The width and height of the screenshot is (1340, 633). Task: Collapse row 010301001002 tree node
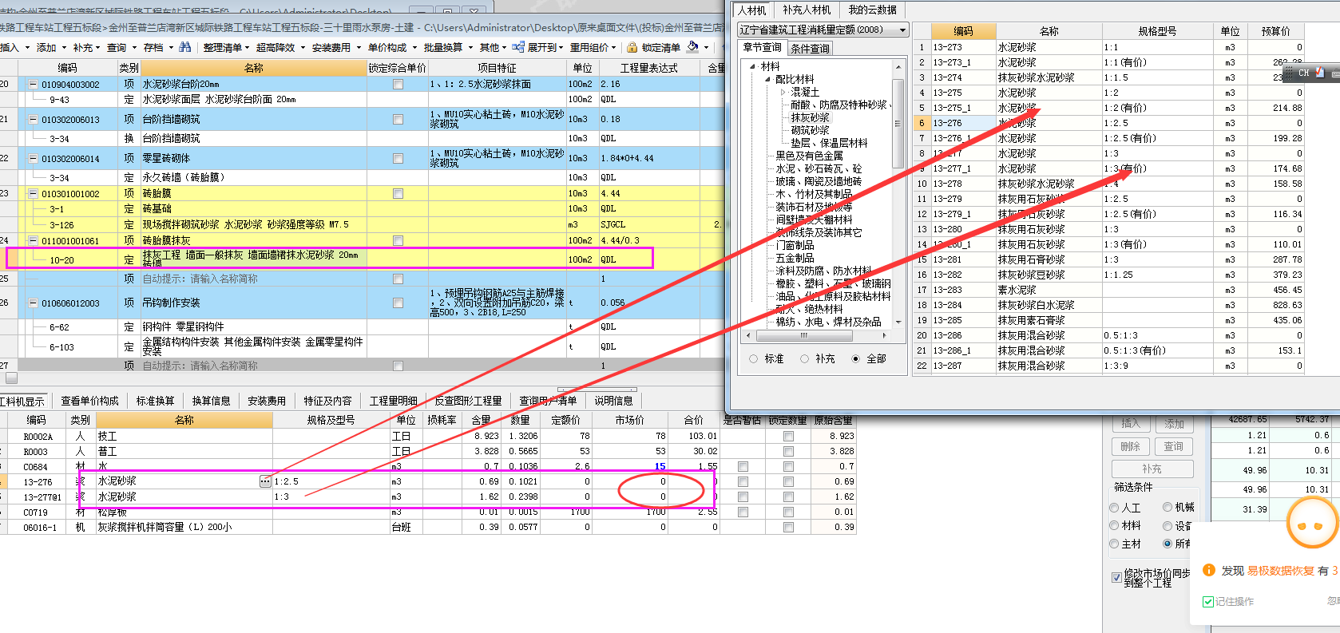34,193
